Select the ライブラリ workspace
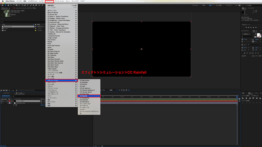This screenshot has height=147, width=262. [229, 5]
